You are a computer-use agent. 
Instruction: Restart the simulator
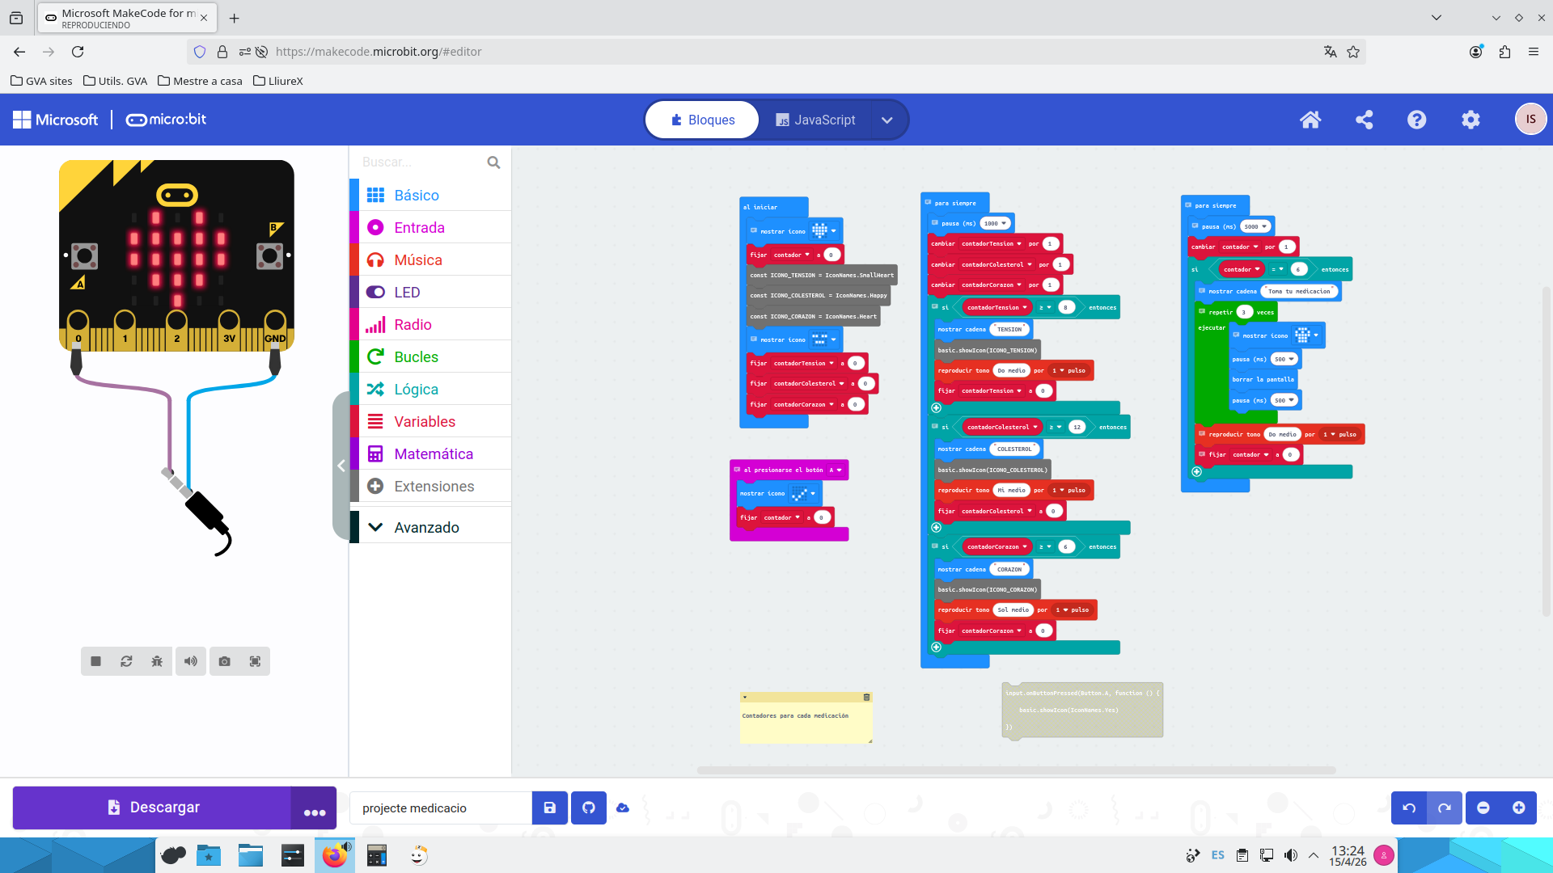click(126, 661)
